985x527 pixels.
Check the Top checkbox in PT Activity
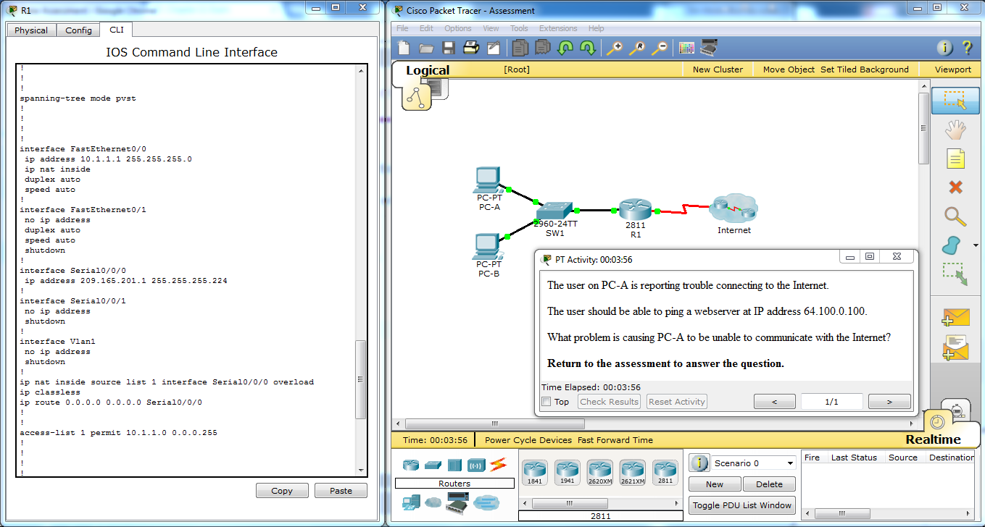tap(546, 401)
